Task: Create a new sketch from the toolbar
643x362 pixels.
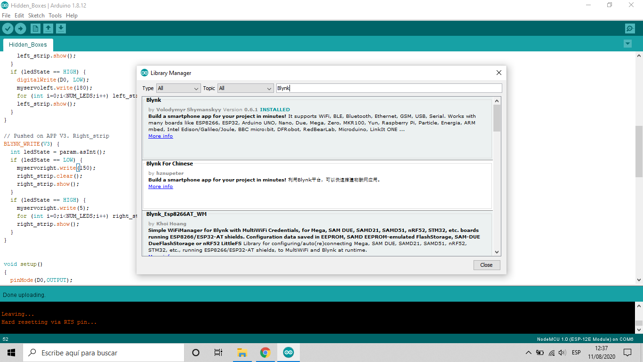Action: point(35,29)
